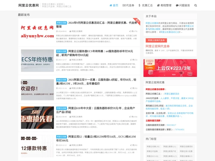Select the 阿里云香港ECS tag
Viewport: 215px width, 161px height.
186,156
